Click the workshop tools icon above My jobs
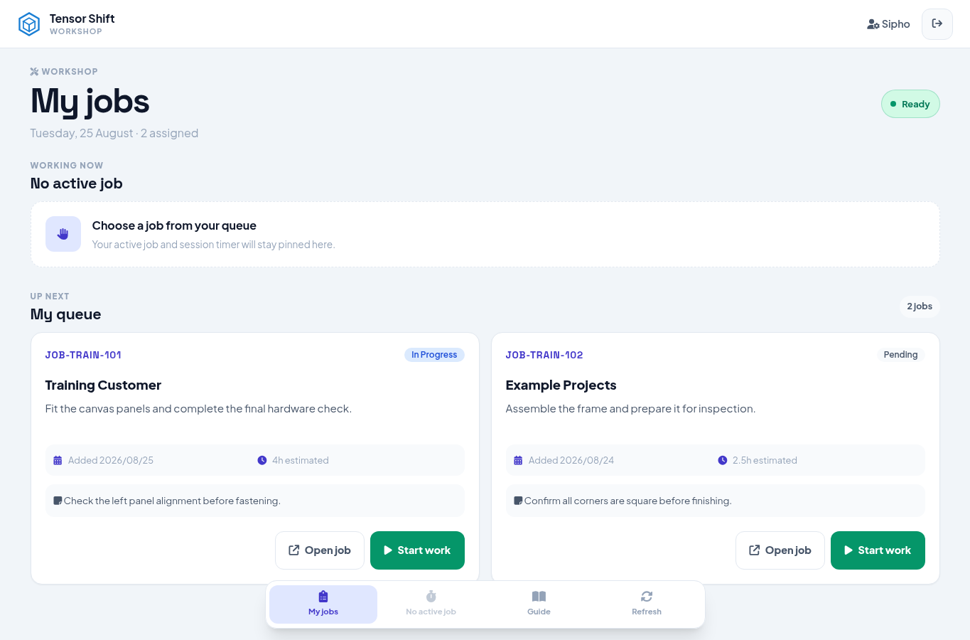970x640 pixels. tap(34, 72)
